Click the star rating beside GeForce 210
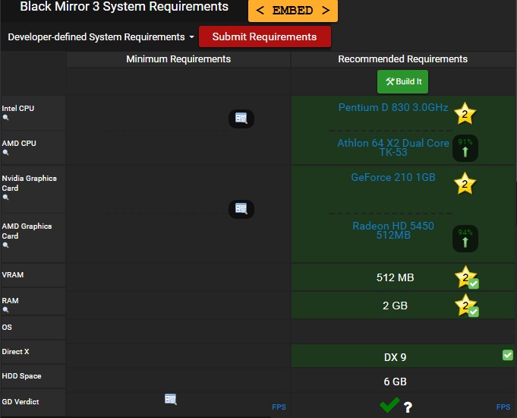The image size is (517, 418). 465,184
